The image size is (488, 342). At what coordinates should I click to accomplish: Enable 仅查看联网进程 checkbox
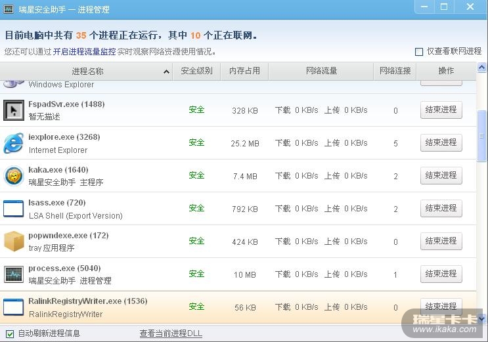pyautogui.click(x=419, y=52)
